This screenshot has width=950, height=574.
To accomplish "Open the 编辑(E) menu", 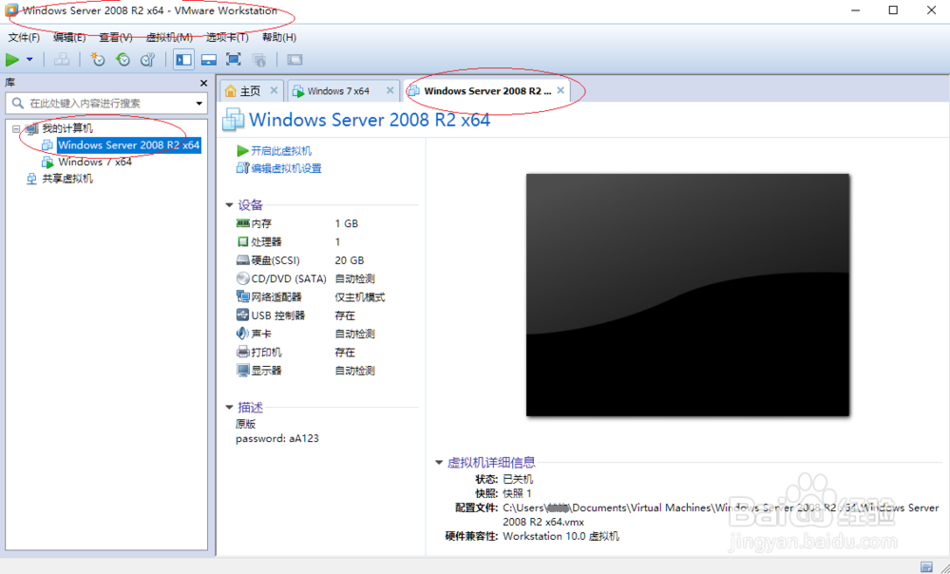I will coord(69,38).
